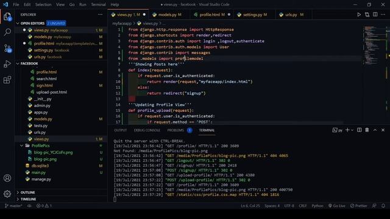Open the Manage gear icon
Screen dimensions: 390x219
(7, 193)
